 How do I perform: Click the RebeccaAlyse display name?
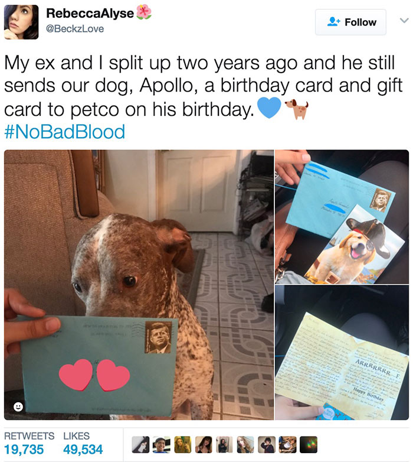coord(90,13)
